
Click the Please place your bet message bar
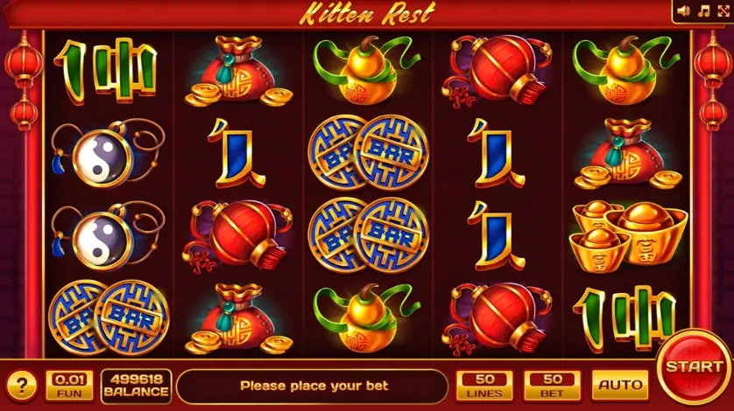click(x=313, y=386)
